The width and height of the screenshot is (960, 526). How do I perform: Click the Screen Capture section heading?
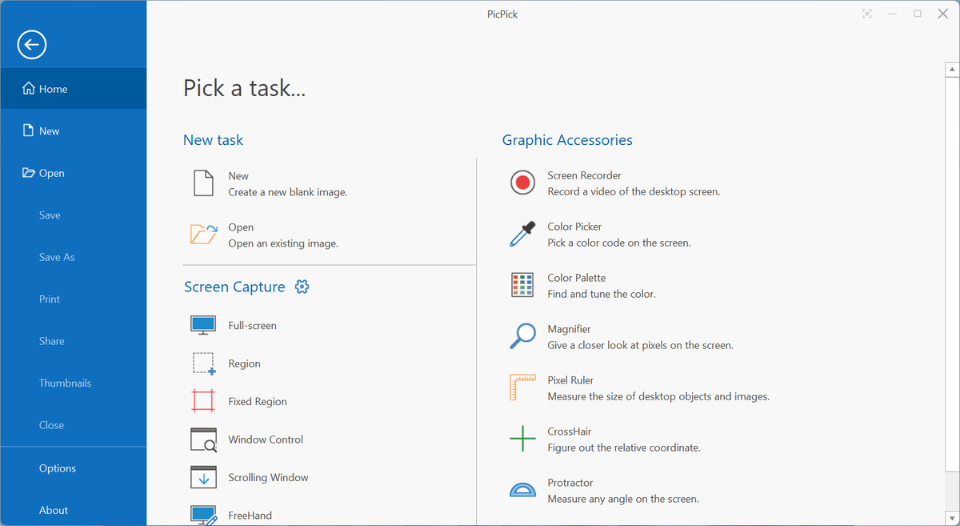[234, 287]
